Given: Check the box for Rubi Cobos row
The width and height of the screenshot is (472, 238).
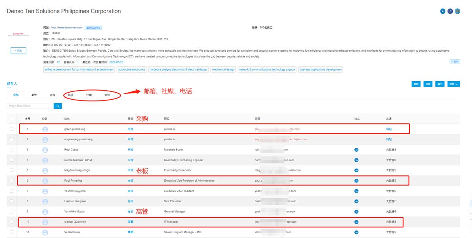Looking at the screenshot, I should pos(11,149).
